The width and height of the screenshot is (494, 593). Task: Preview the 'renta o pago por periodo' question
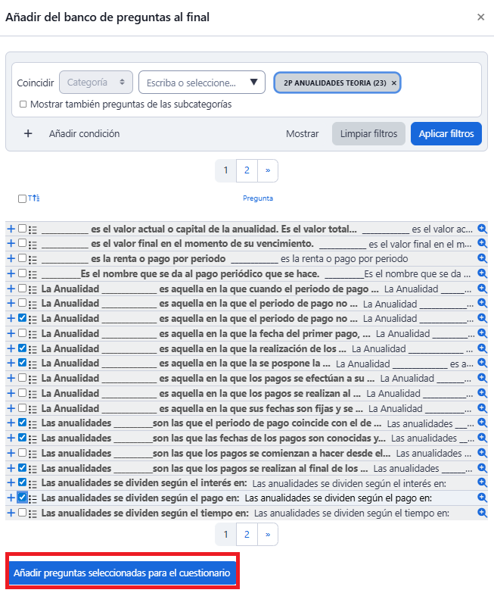point(482,258)
